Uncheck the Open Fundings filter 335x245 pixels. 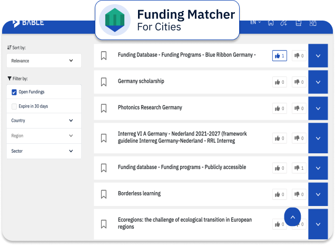tap(14, 92)
